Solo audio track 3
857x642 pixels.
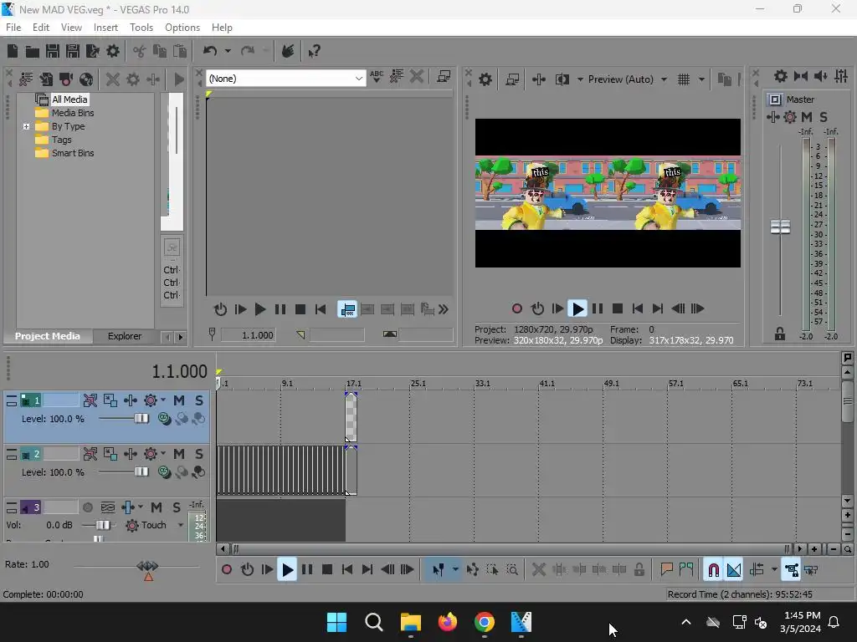tap(177, 507)
